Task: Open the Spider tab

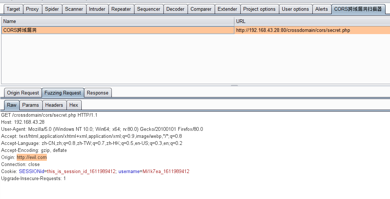Action: [52, 9]
